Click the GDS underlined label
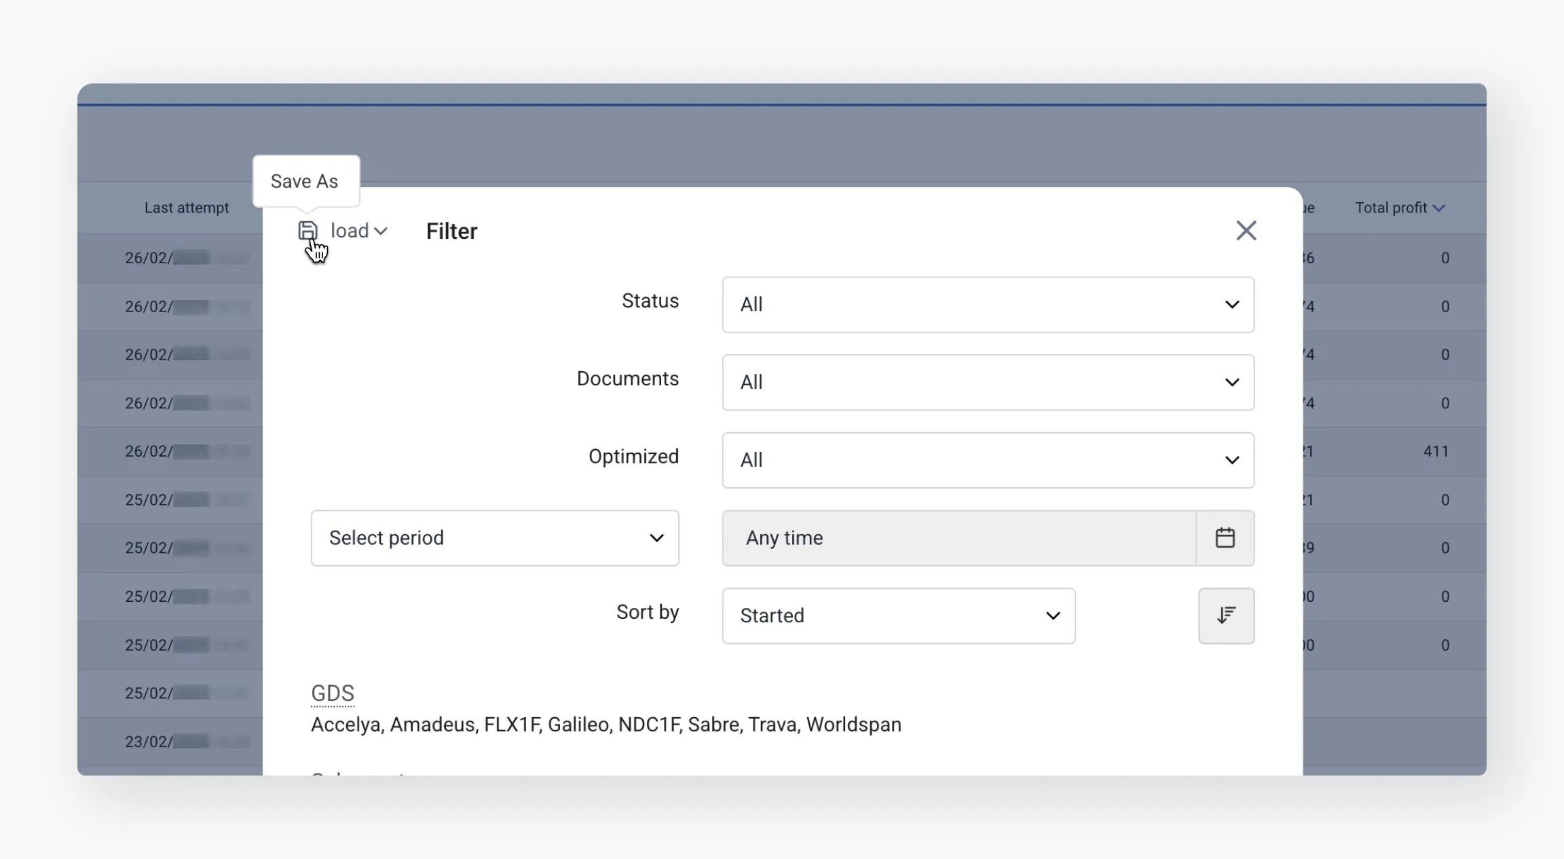 pyautogui.click(x=333, y=693)
